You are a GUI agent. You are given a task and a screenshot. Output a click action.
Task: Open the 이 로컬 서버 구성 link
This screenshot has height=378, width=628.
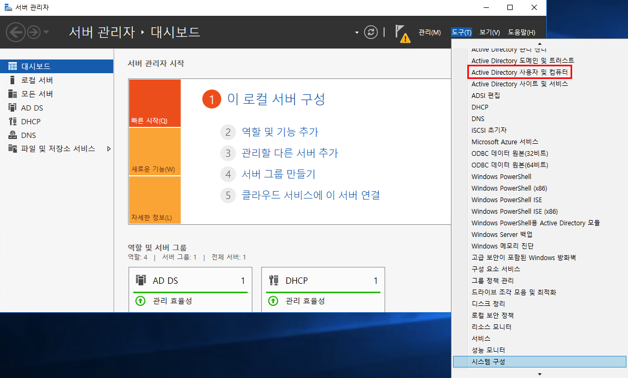276,99
